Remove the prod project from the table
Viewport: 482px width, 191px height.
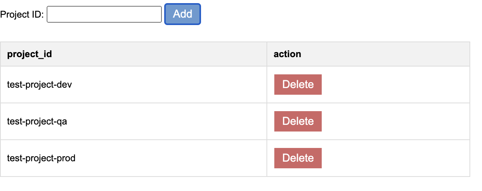(x=298, y=158)
